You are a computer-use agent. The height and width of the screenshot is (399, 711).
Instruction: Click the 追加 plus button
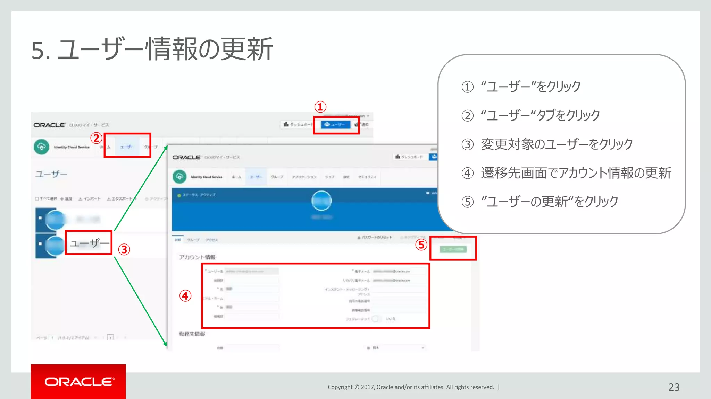click(x=66, y=199)
